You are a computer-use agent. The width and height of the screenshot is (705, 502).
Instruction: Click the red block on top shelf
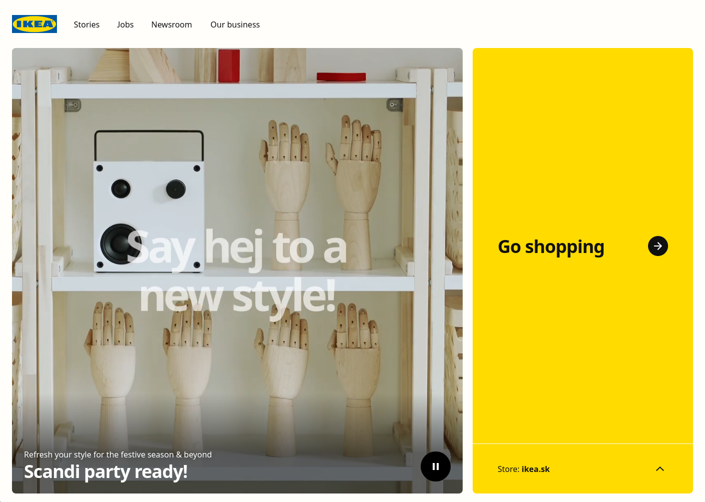tap(229, 65)
